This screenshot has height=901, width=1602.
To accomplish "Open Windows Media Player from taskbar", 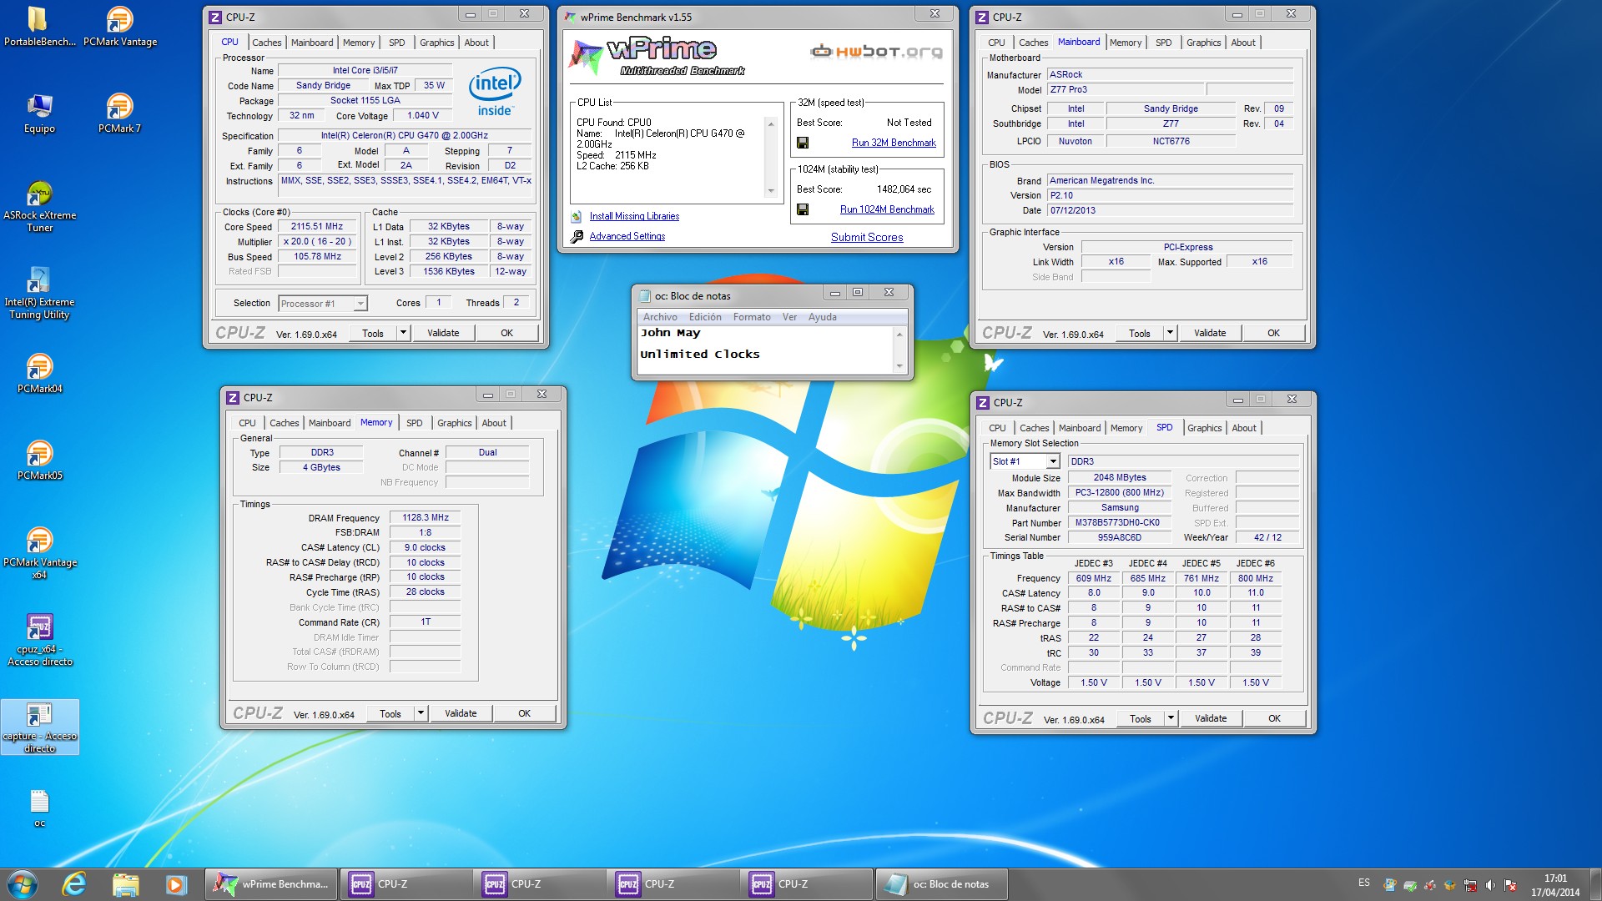I will (x=175, y=884).
